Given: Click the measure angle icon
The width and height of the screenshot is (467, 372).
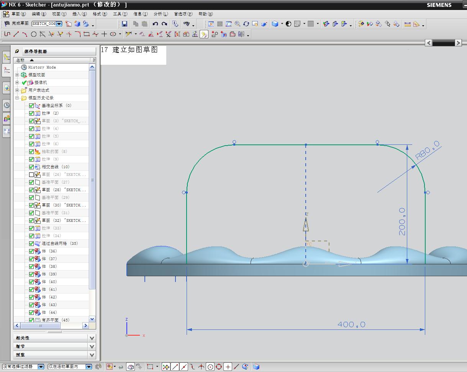Looking at the screenshot, I should tap(416, 24).
